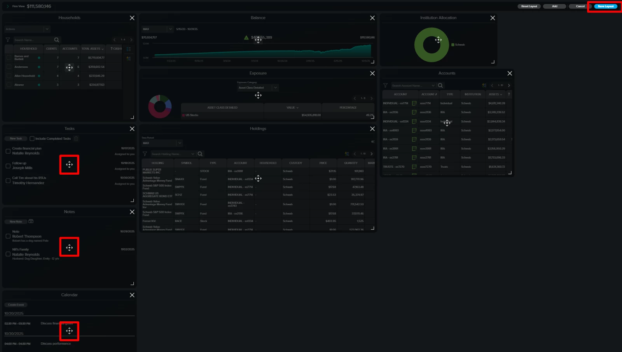
Task: Click the trash icon in Tasks panel
Action: coord(76,139)
